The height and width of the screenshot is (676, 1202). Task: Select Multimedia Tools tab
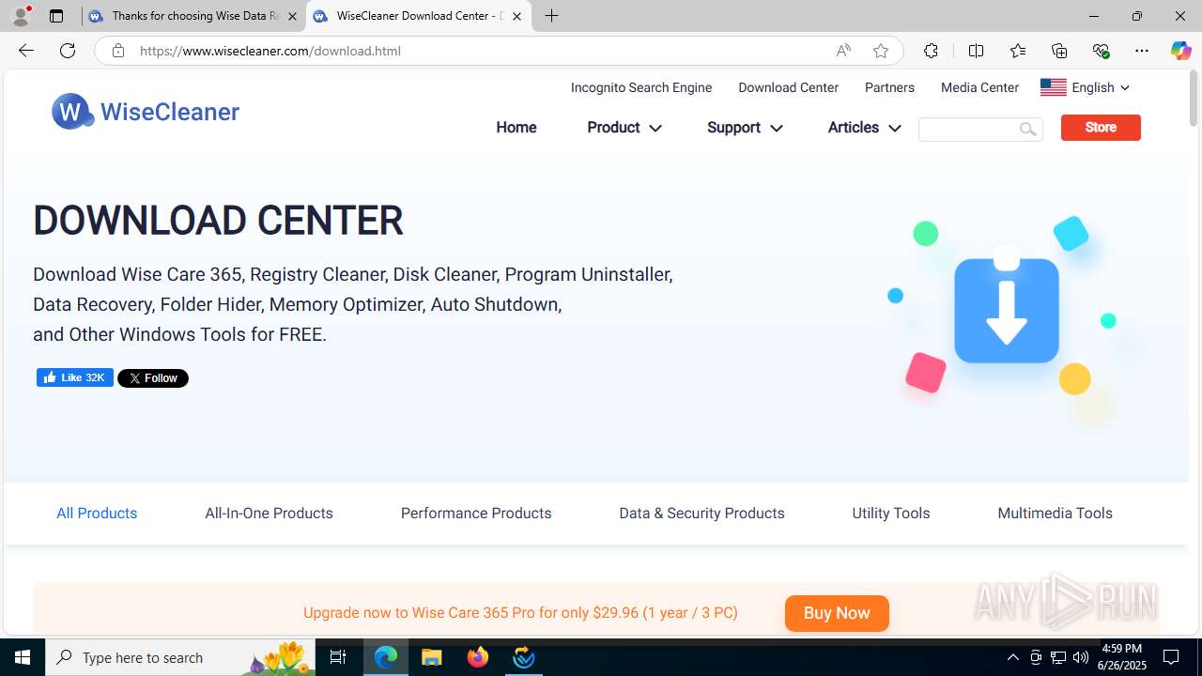[x=1055, y=513]
